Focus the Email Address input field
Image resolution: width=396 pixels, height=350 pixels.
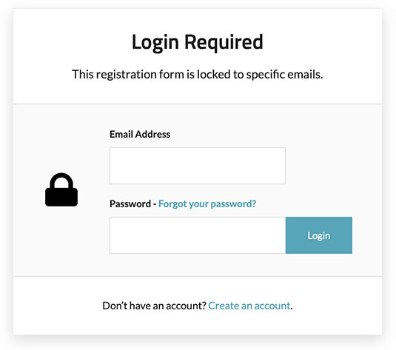[x=198, y=166]
